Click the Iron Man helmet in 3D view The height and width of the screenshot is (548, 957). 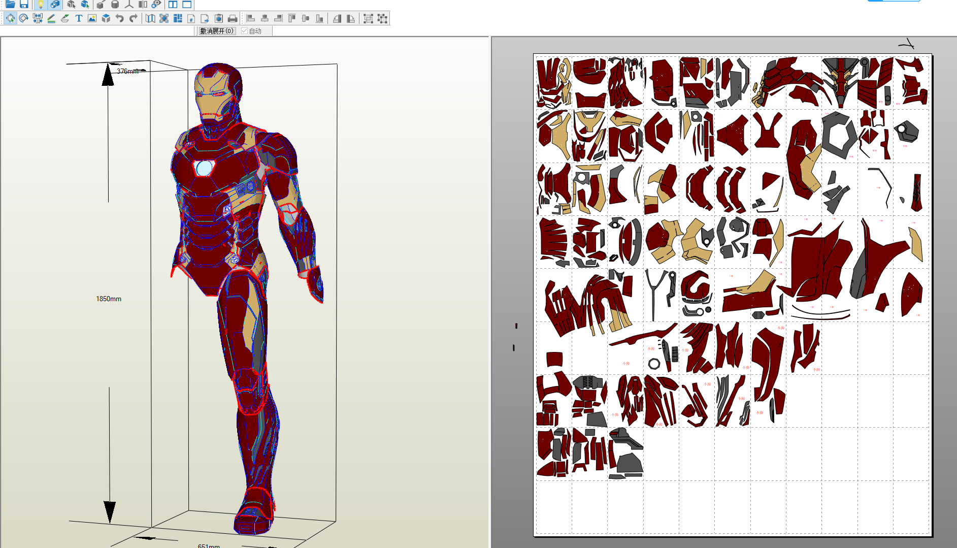coord(218,94)
